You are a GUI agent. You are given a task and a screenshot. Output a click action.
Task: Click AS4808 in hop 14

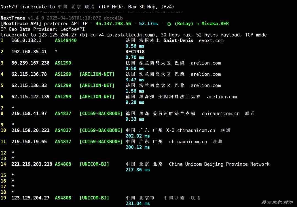63,164
